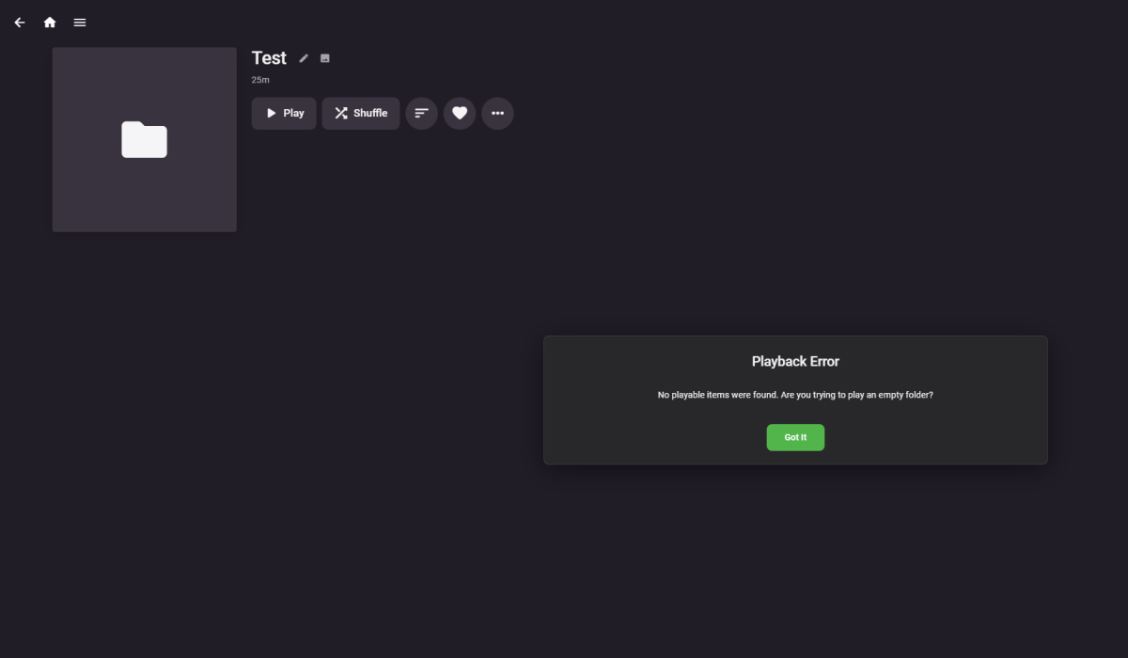Toggle favorite with the heart icon
This screenshot has height=658, width=1128.
[x=459, y=113]
